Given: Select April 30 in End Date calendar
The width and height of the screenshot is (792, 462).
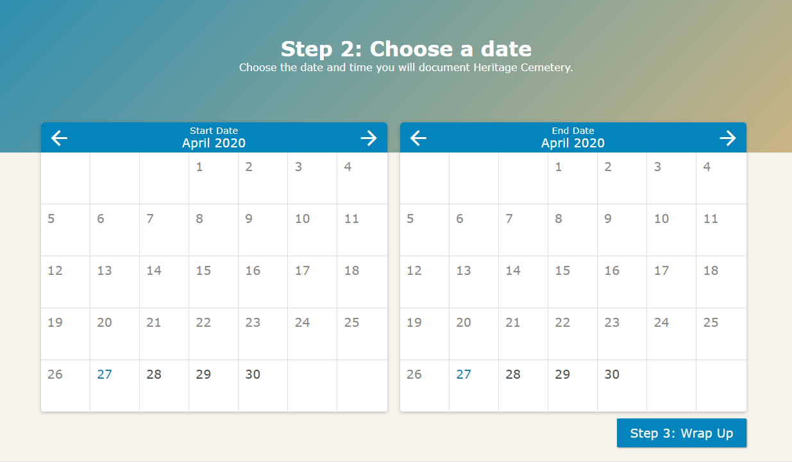Looking at the screenshot, I should 622,386.
